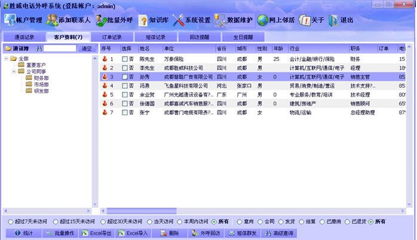Sort by the 姓名 column header
The image size is (417, 240).
click(151, 48)
